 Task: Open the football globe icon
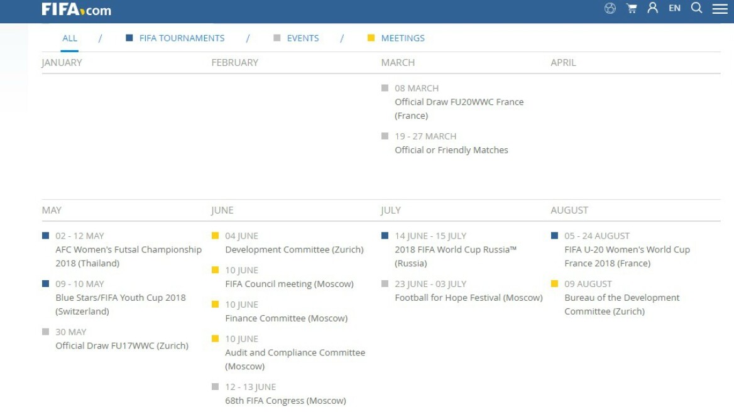coord(610,9)
